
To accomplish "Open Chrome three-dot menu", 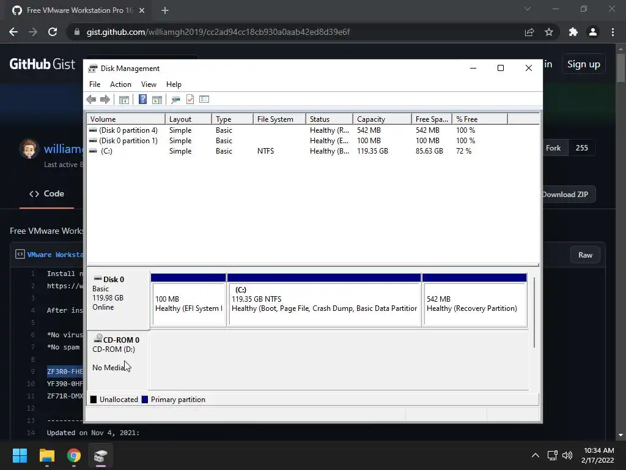I will tap(613, 32).
